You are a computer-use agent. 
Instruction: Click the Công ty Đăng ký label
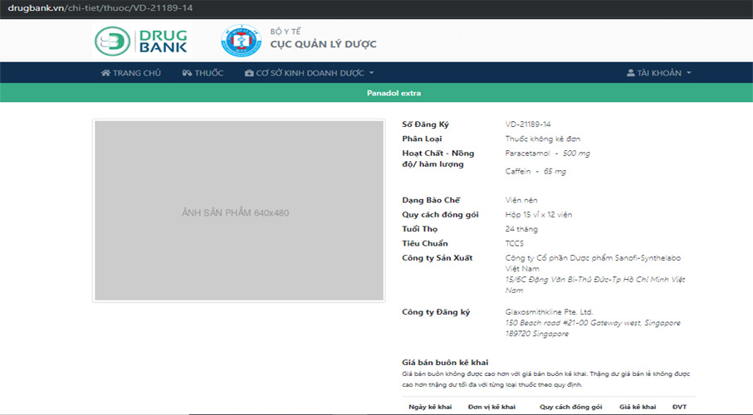[x=436, y=312]
